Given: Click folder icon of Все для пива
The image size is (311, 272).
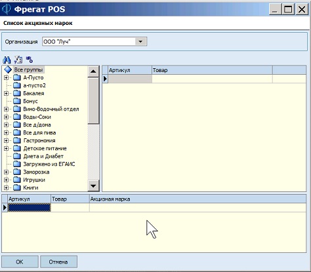Looking at the screenshot, I should (x=17, y=132).
